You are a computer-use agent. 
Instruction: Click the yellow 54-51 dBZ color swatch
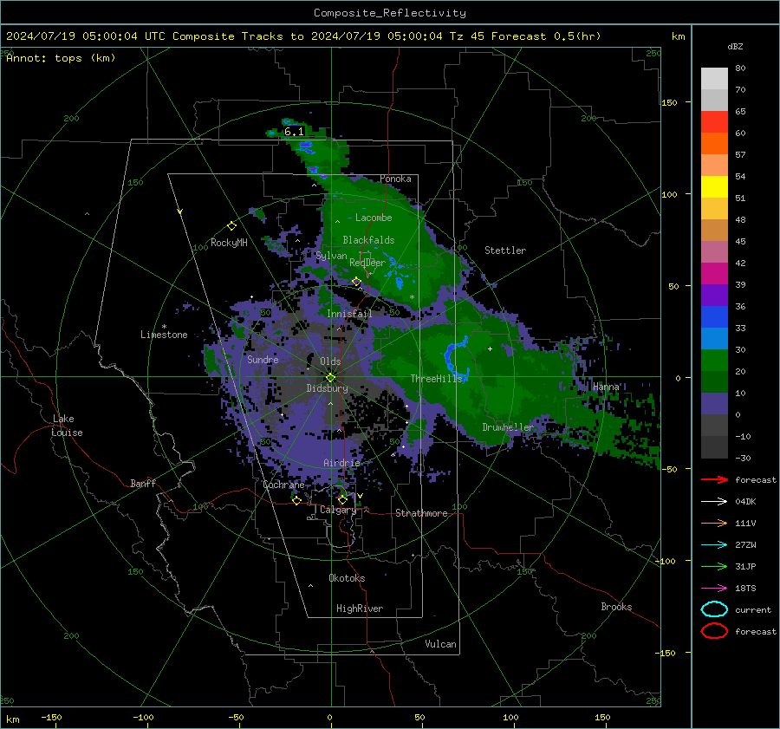[x=714, y=187]
